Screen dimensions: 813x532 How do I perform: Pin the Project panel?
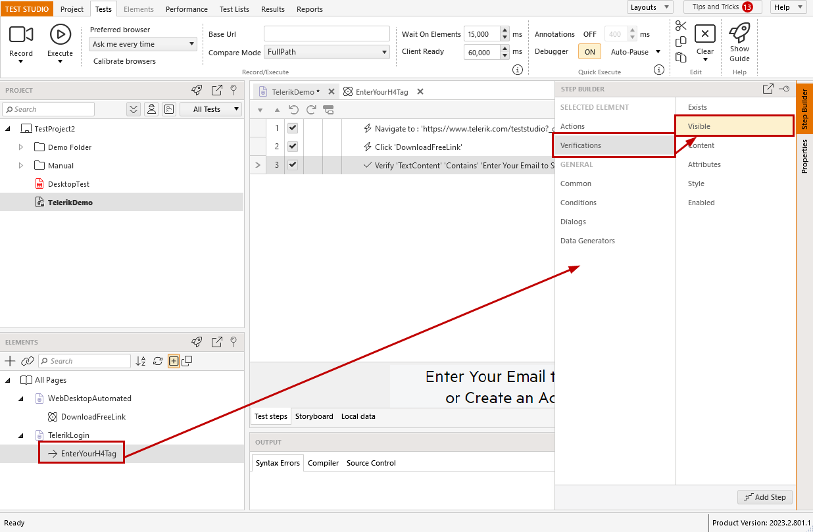[x=233, y=90]
